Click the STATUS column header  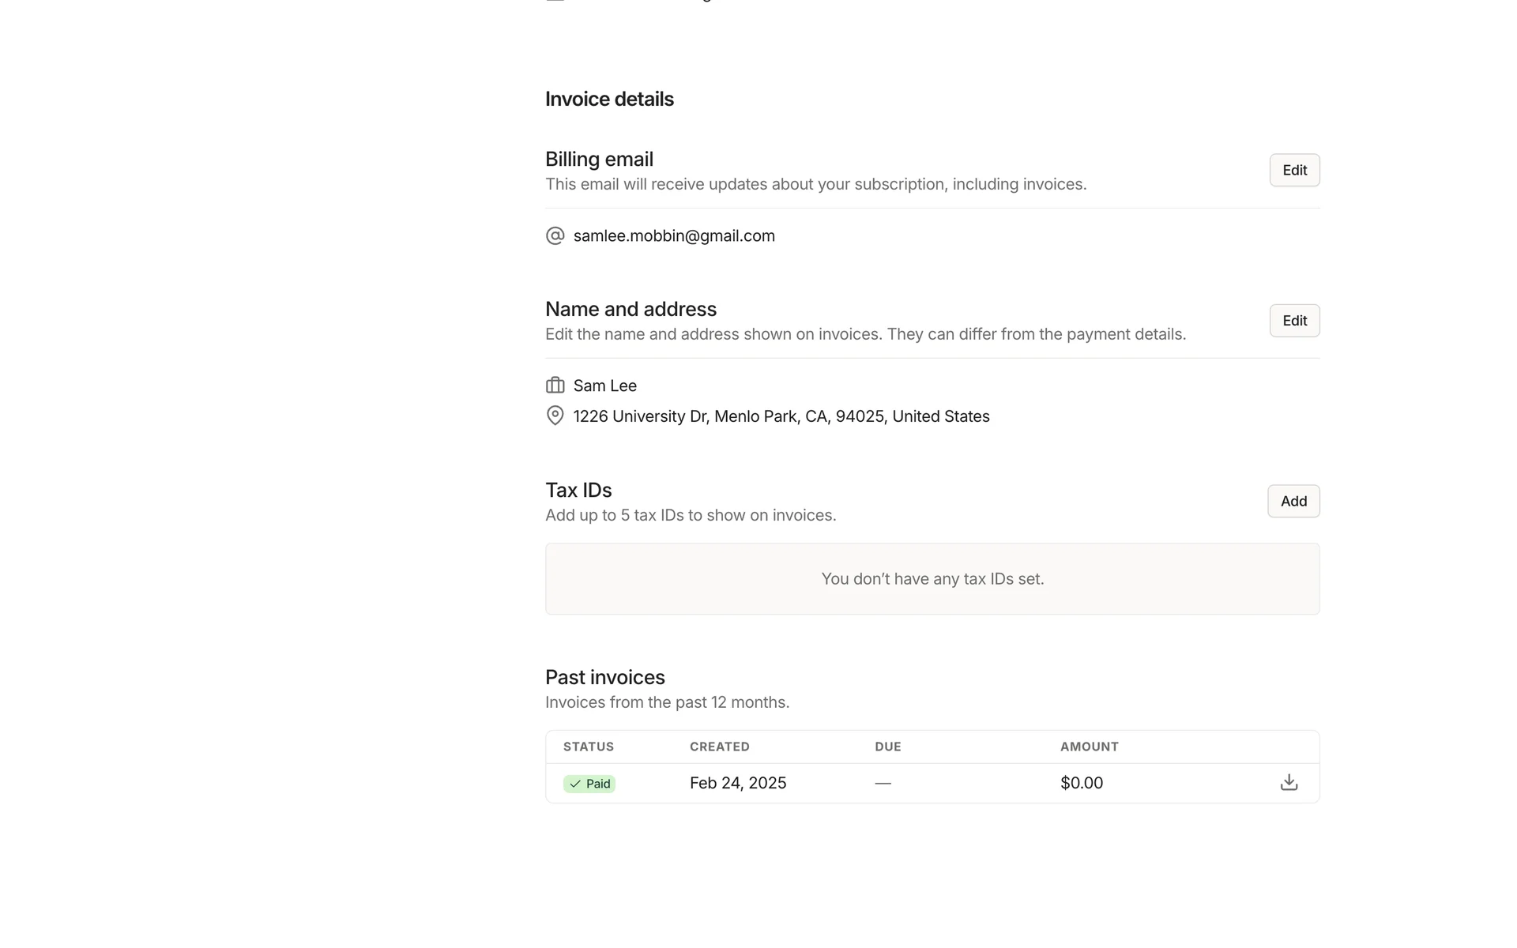click(589, 747)
